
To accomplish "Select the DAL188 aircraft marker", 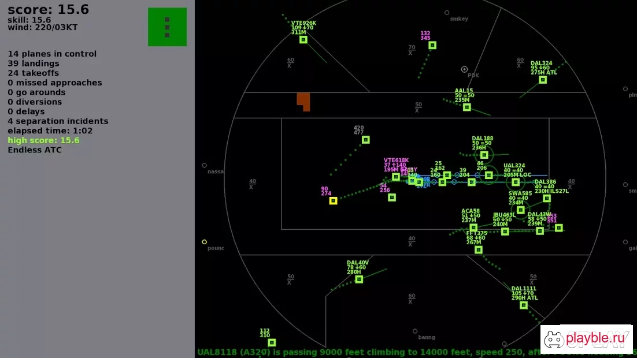I will [484, 155].
